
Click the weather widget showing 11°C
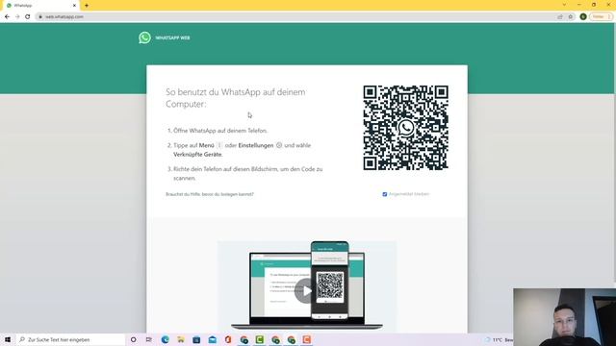499,339
